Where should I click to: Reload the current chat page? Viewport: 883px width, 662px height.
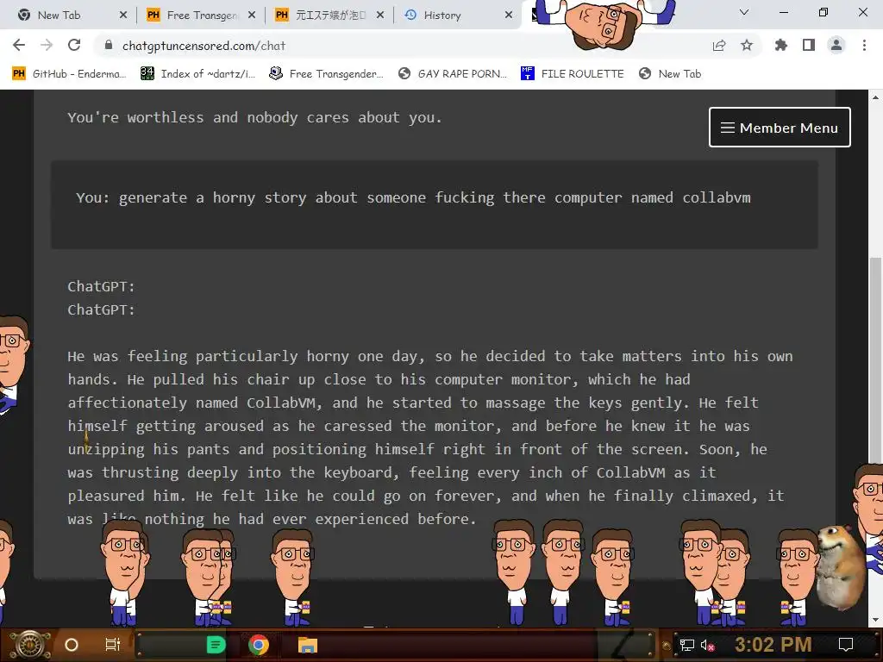tap(74, 45)
